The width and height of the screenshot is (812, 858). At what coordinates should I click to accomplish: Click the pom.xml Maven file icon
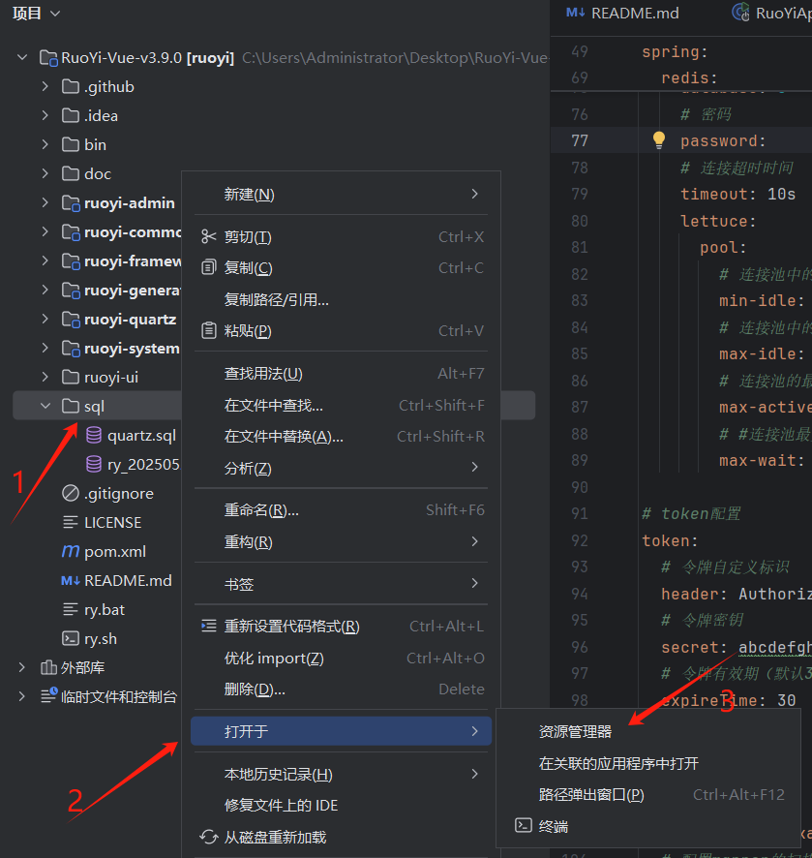[71, 551]
